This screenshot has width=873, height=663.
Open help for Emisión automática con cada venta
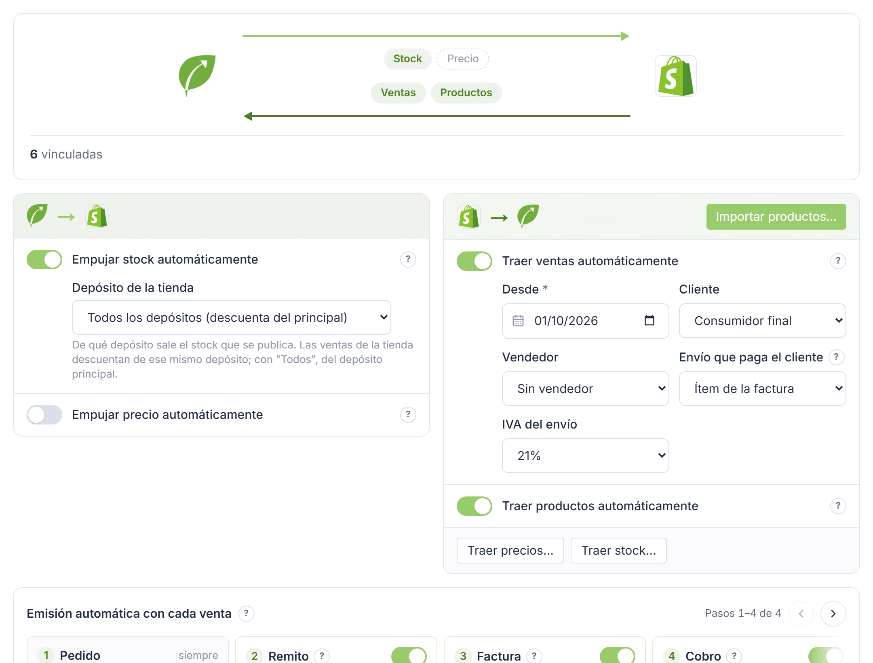coord(246,613)
